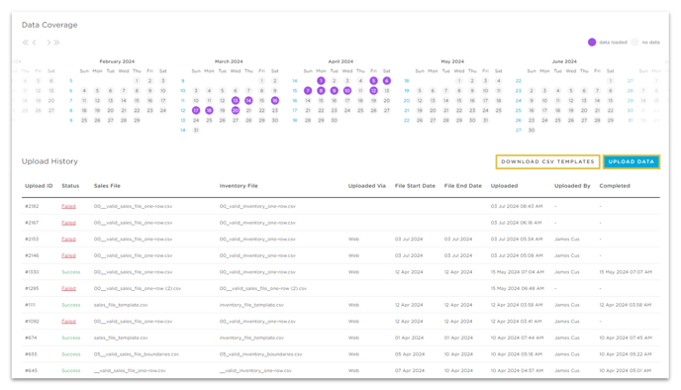The width and height of the screenshot is (681, 390).
Task: Click the Completed column header
Action: click(615, 186)
